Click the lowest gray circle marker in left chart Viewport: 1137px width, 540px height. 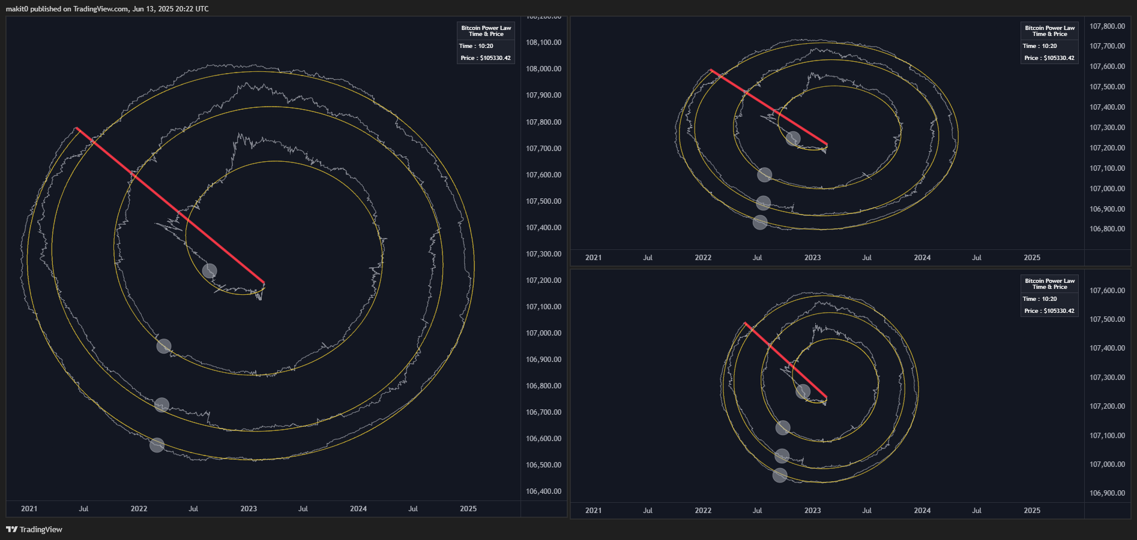(x=157, y=445)
